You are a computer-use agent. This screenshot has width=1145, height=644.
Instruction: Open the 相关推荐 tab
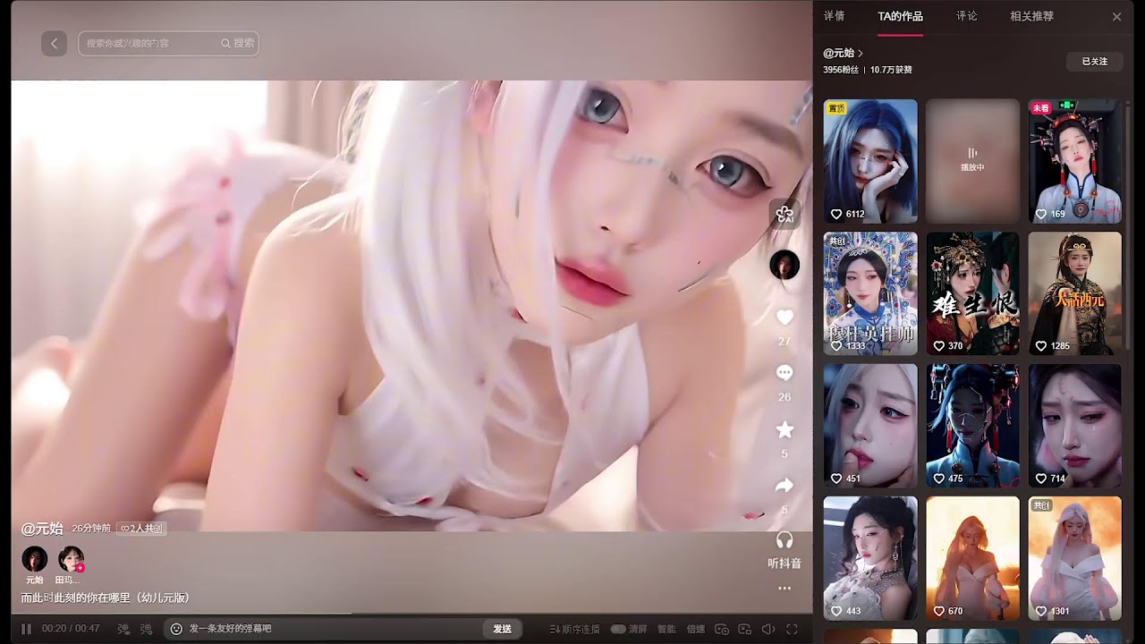pyautogui.click(x=1031, y=16)
